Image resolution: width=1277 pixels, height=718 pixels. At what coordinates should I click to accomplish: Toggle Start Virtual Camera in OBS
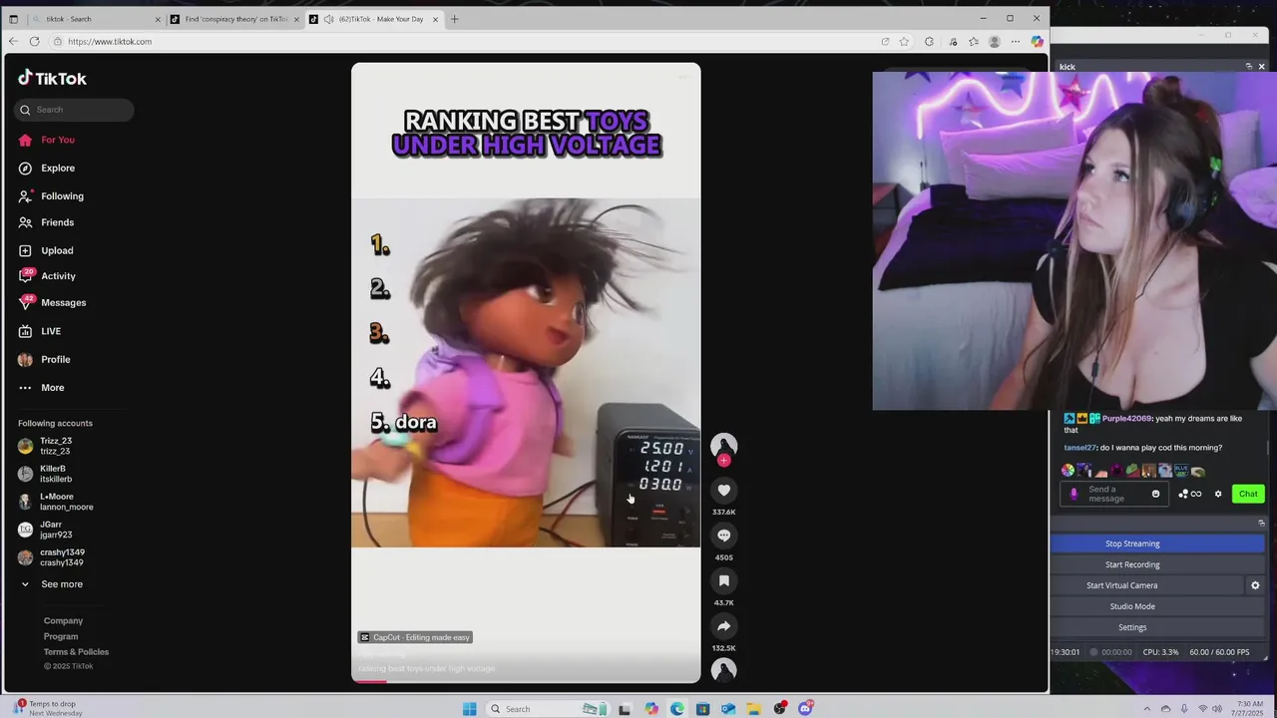click(x=1122, y=585)
